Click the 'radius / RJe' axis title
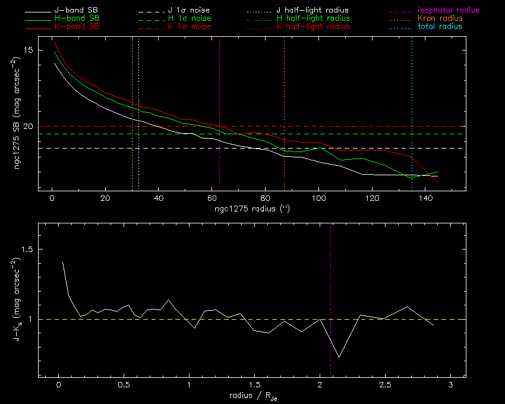505x404 pixels. pos(253,396)
